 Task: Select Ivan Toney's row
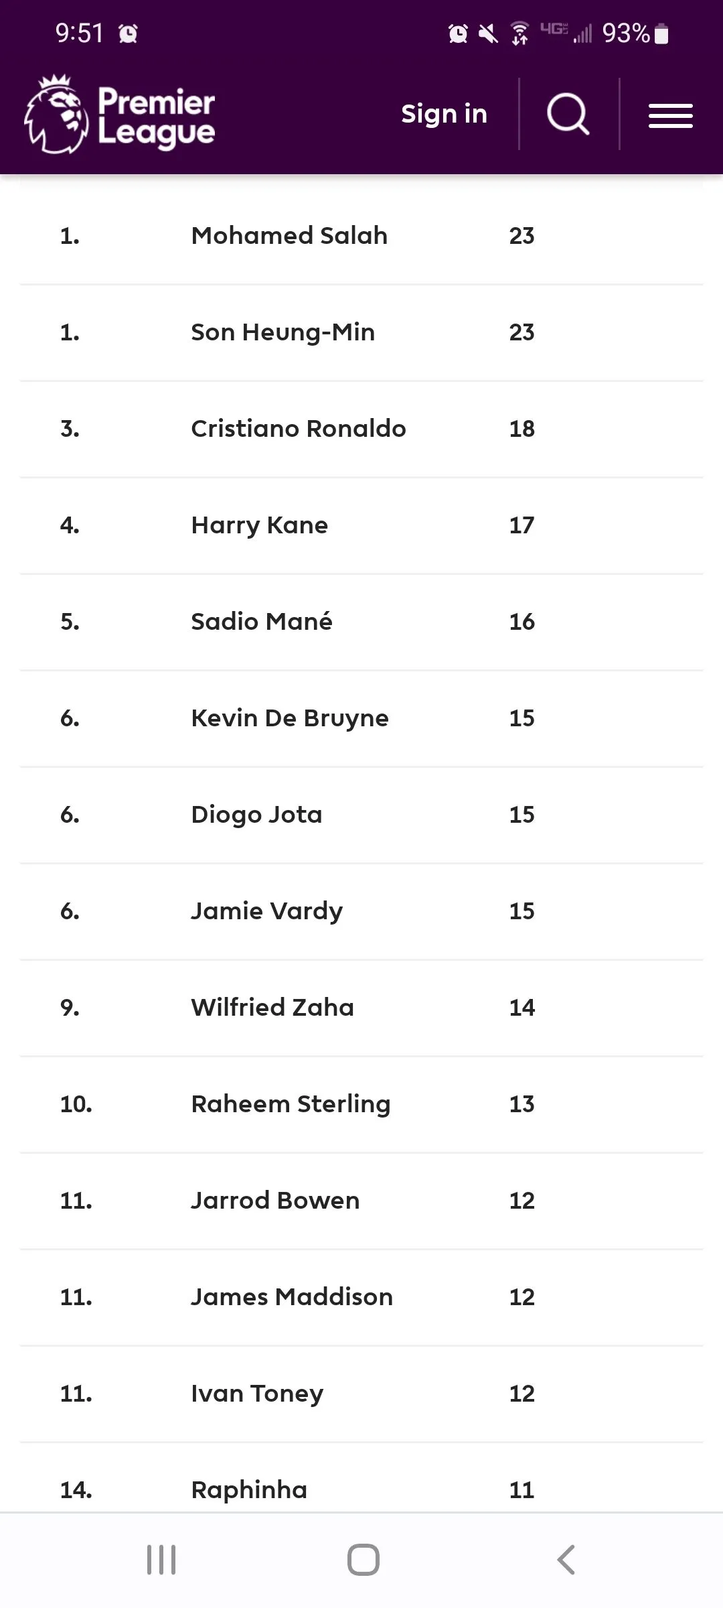click(257, 1394)
